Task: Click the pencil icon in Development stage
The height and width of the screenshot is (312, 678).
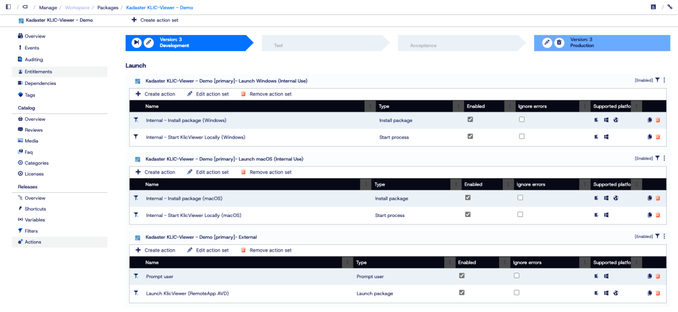Action: [x=149, y=43]
